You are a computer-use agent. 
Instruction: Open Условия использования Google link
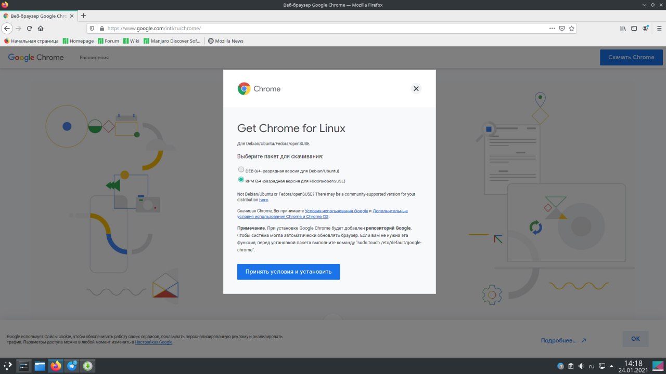(336, 211)
